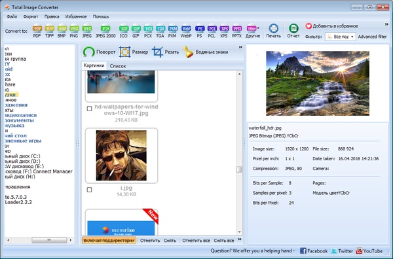The height and width of the screenshot is (259, 393).
Task: Select disk (C:) in folder tree
Action: [22, 156]
